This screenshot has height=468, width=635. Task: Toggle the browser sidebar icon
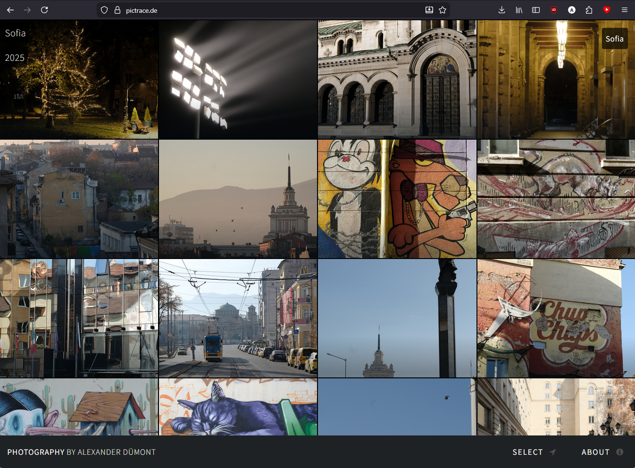[x=536, y=10]
